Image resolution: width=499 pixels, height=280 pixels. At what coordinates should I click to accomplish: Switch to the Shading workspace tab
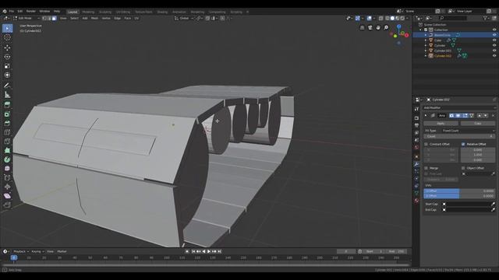coord(162,12)
